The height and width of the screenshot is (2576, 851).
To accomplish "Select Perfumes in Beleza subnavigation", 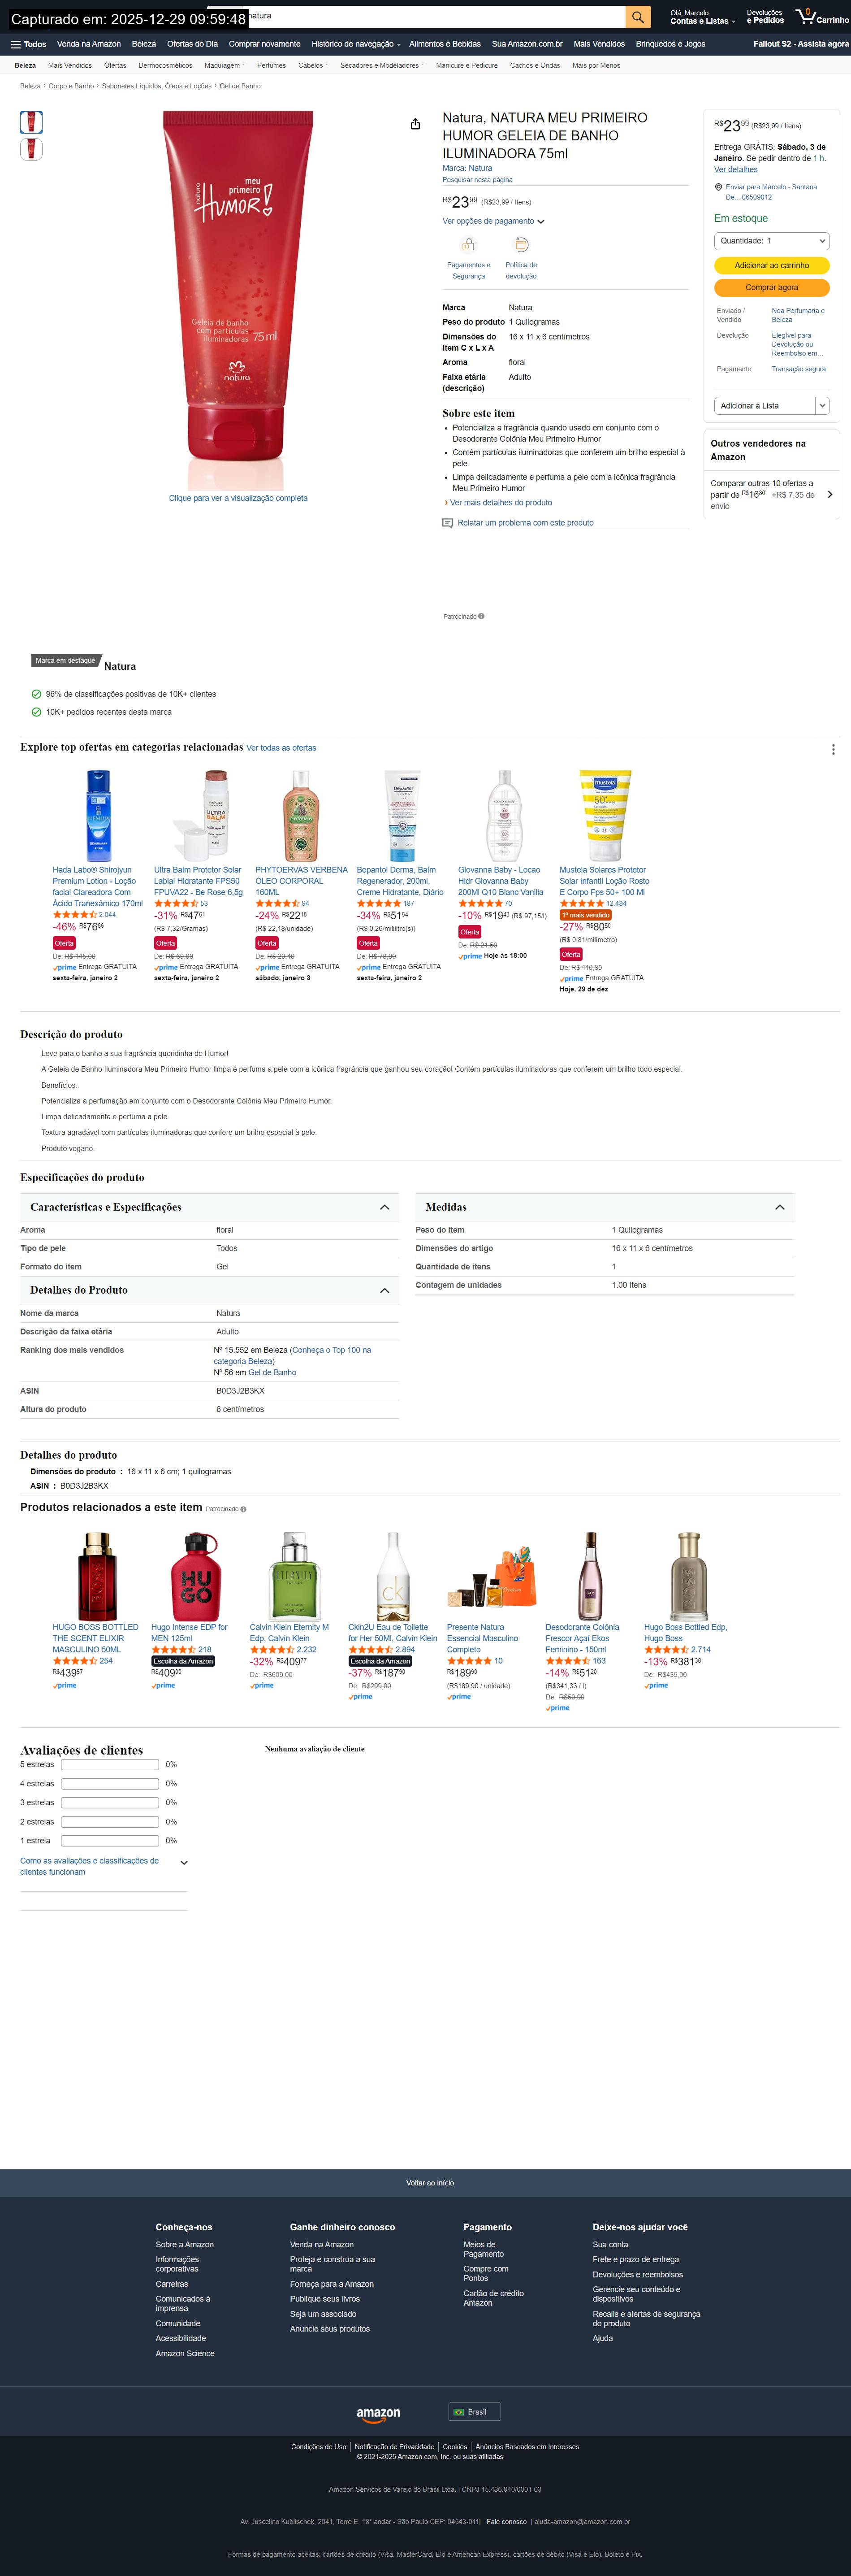I will pyautogui.click(x=271, y=66).
